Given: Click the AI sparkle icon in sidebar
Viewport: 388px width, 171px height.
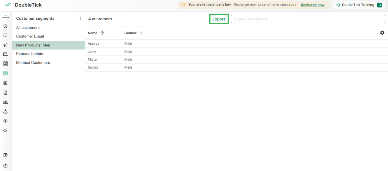Looking at the screenshot, I should 5,131.
